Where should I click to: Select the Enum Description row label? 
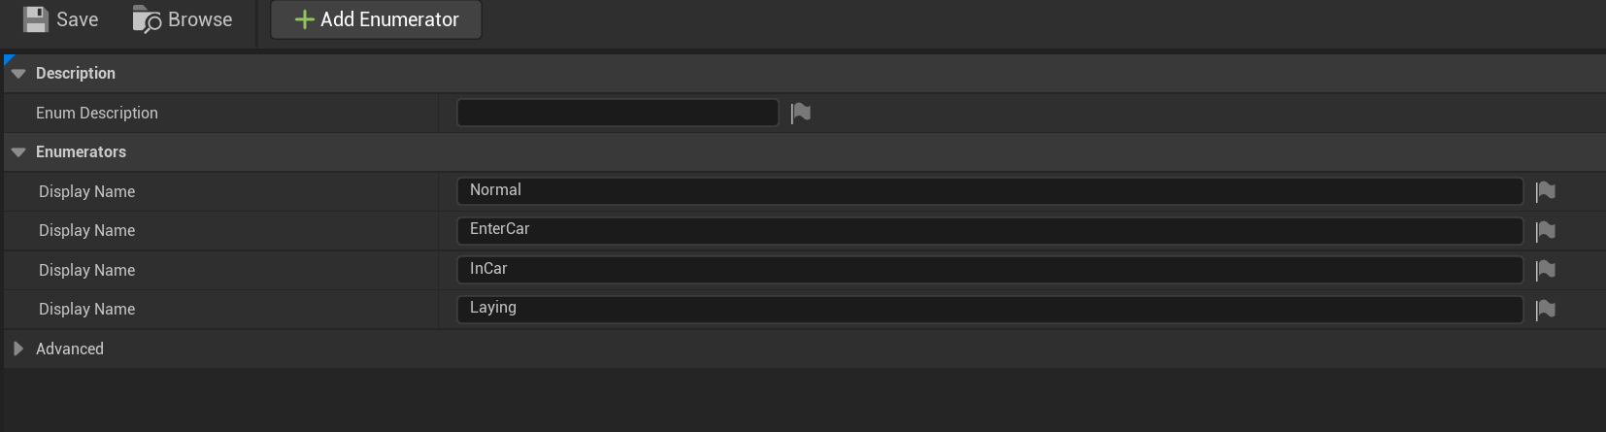coord(97,113)
